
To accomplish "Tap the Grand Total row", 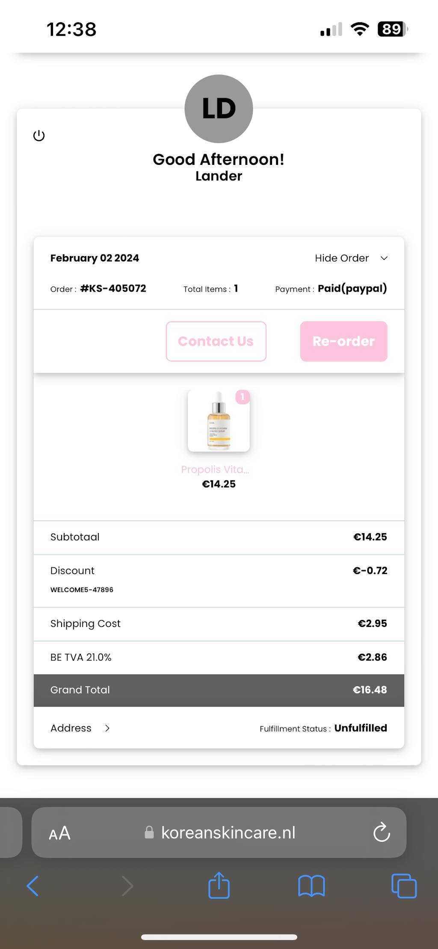I will (x=219, y=690).
